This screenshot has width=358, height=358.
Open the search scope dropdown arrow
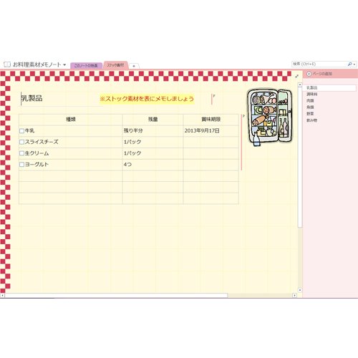click(354, 64)
